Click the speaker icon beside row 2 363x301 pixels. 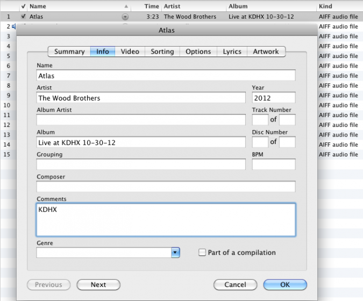14,26
